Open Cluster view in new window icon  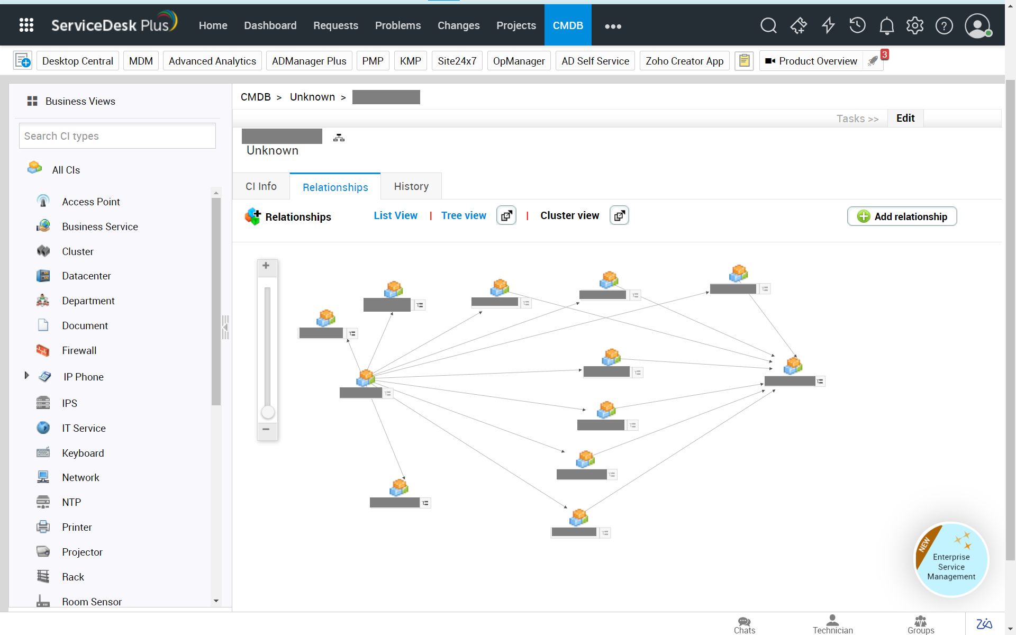pyautogui.click(x=619, y=216)
